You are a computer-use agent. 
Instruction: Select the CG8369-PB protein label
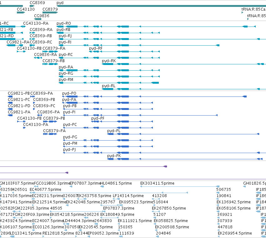point(44,100)
